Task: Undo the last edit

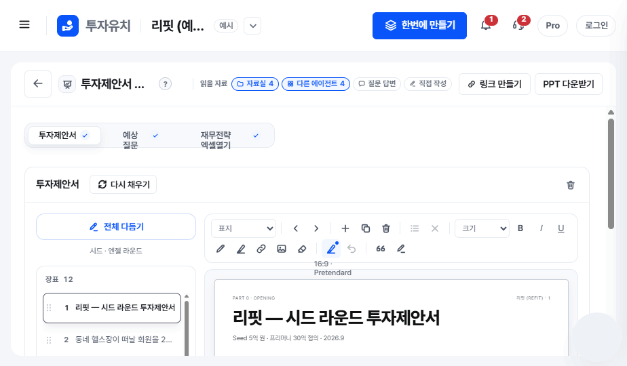Action: pos(351,249)
